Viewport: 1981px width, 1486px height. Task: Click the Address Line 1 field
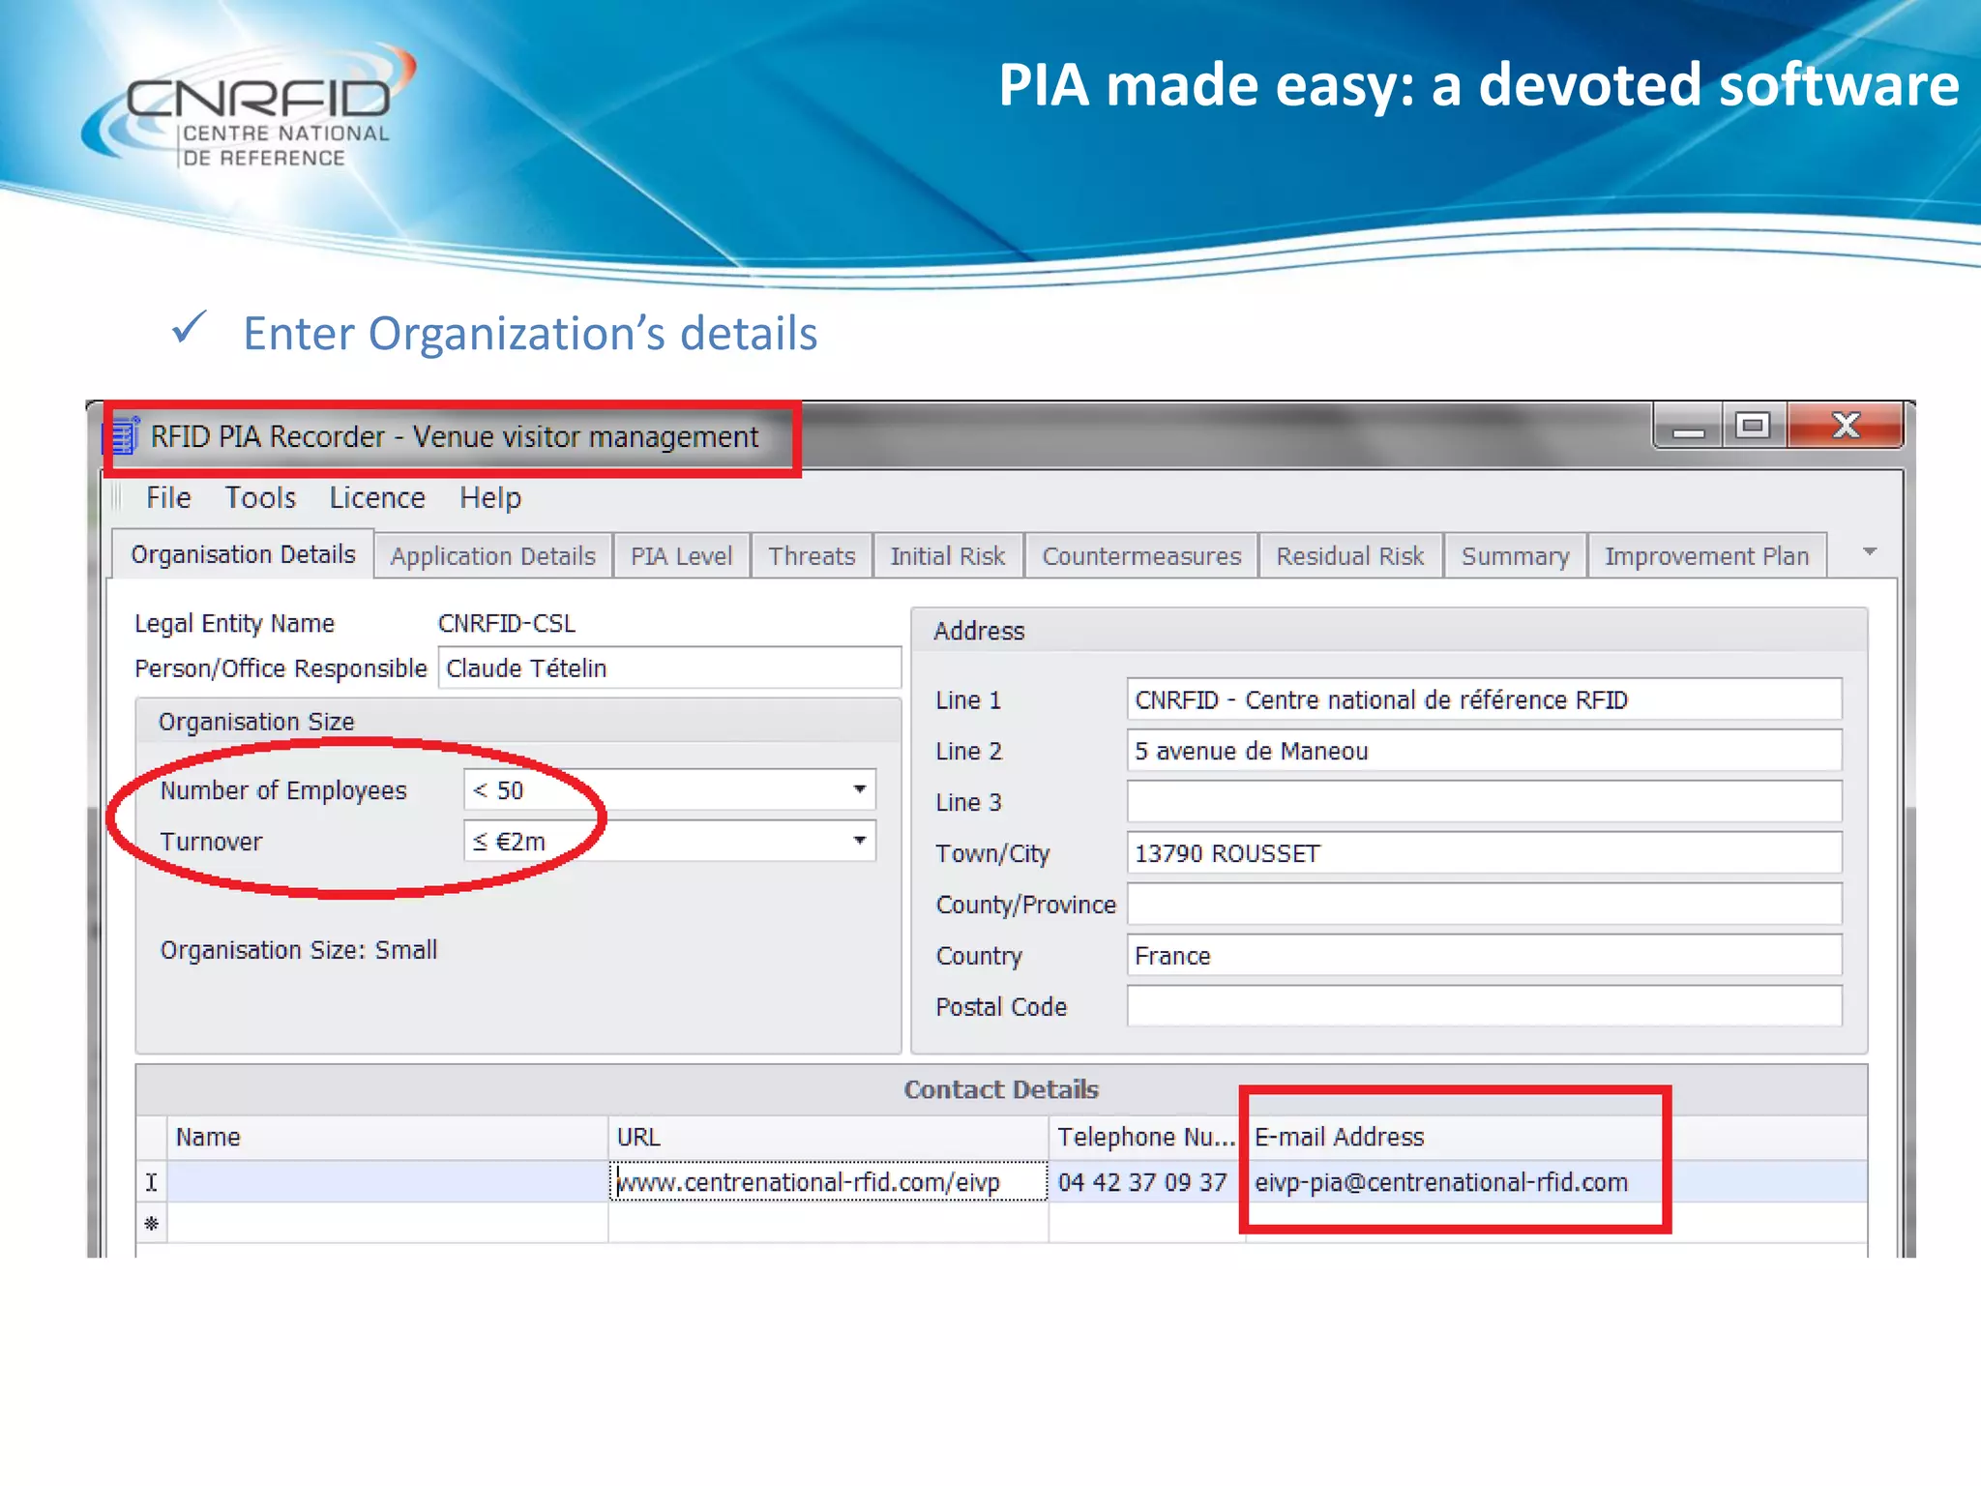pyautogui.click(x=1484, y=699)
